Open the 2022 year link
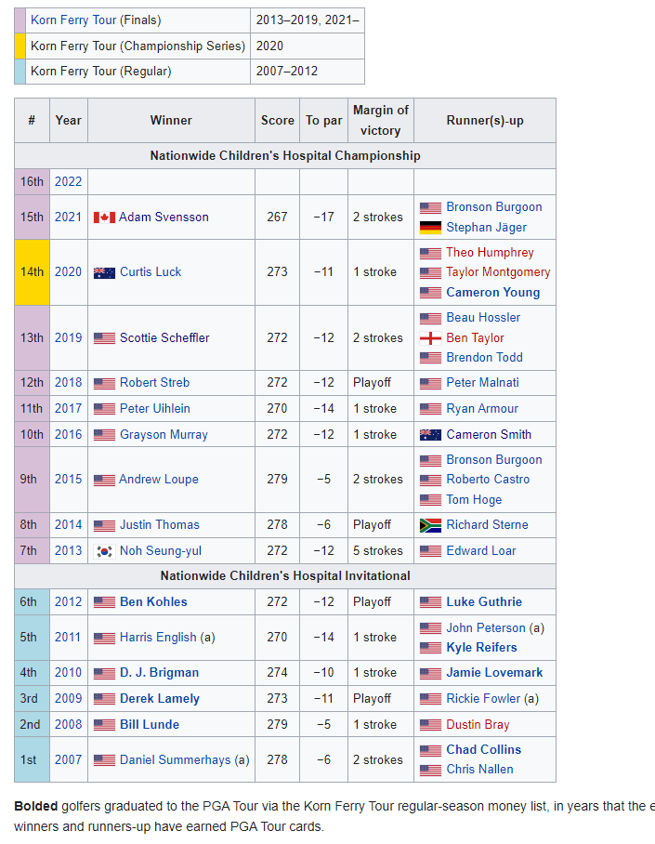 click(x=69, y=181)
